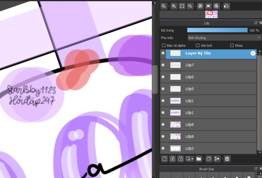Image resolution: width=262 pixels, height=178 pixels.
Task: Merge layer down with merge icon
Action: [217, 159]
